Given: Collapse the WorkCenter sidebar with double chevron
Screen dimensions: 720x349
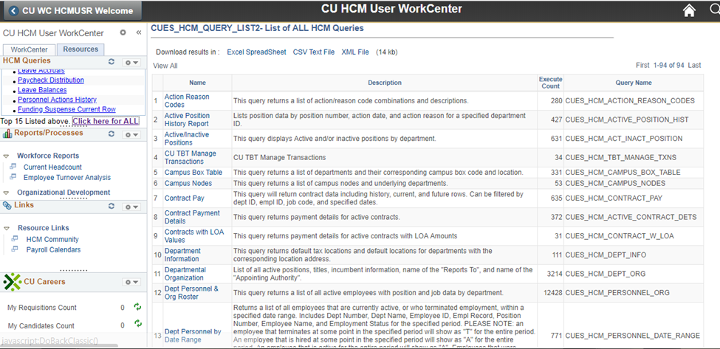Looking at the screenshot, I should pos(138,33).
